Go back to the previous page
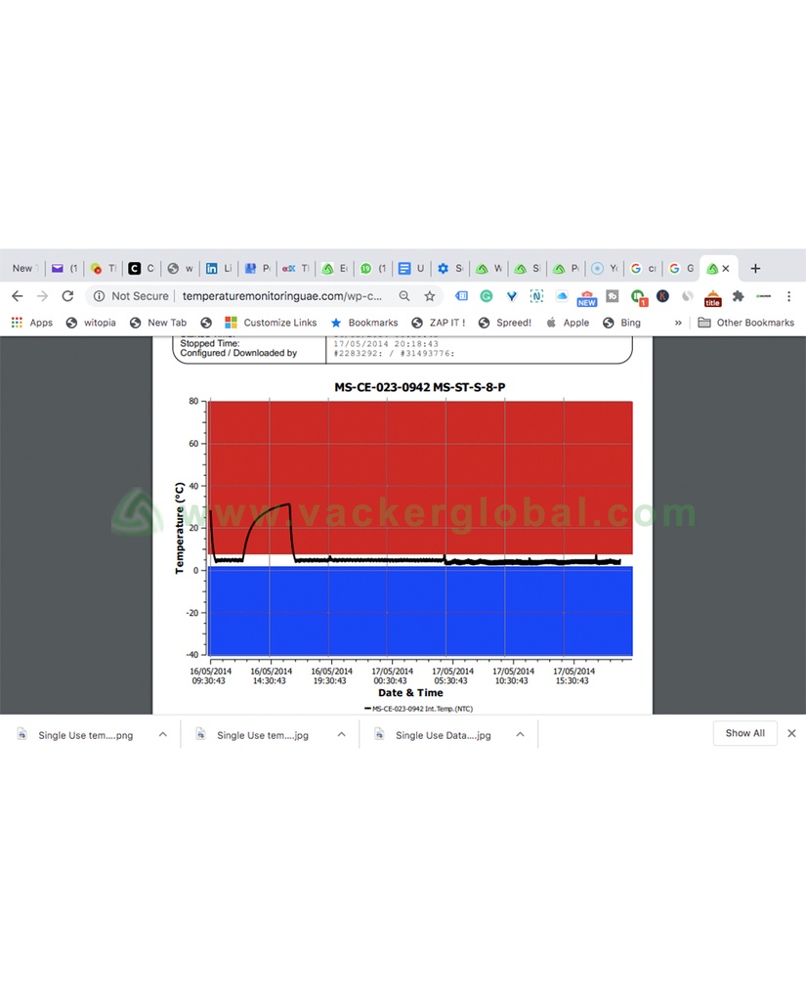This screenshot has width=806, height=1001. [18, 296]
